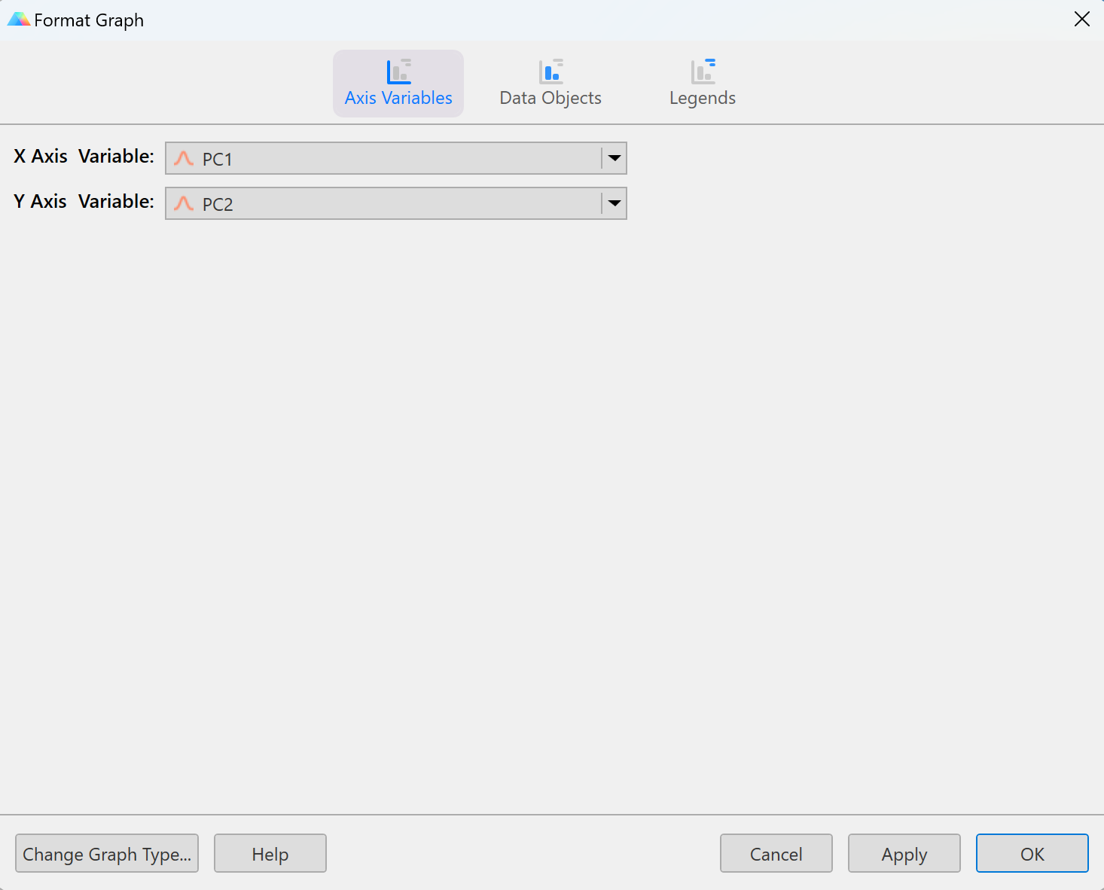Apply the current graph settings
The image size is (1104, 890).
pos(904,854)
